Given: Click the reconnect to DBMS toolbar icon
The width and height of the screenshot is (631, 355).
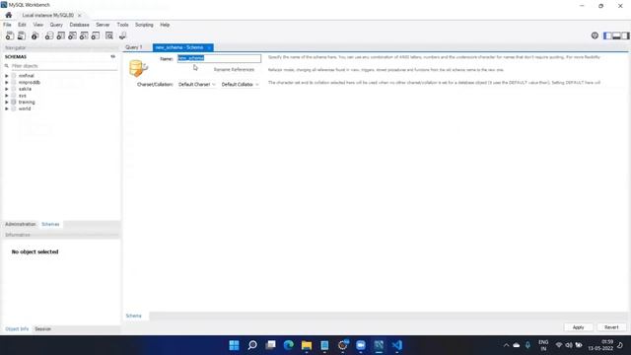Looking at the screenshot, I should [122, 35].
